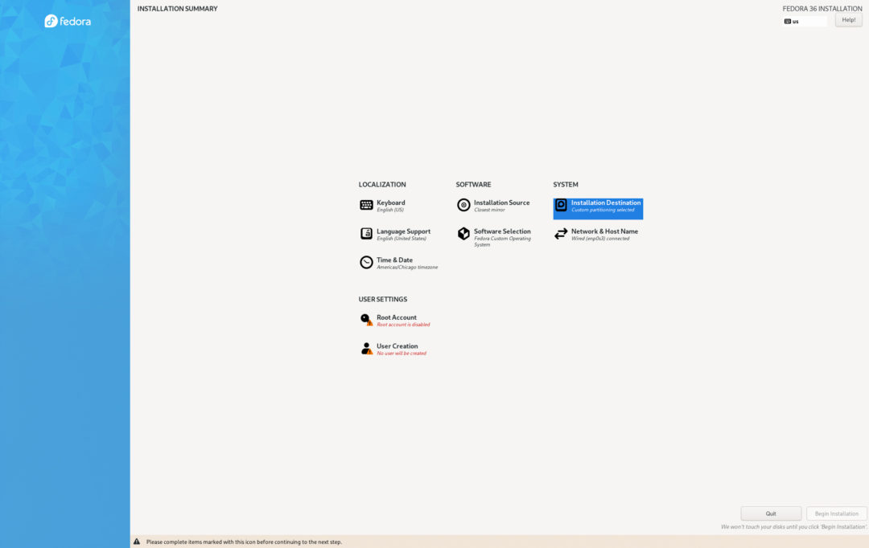Click 'English (United States)' text
The image size is (869, 548).
tap(402, 239)
